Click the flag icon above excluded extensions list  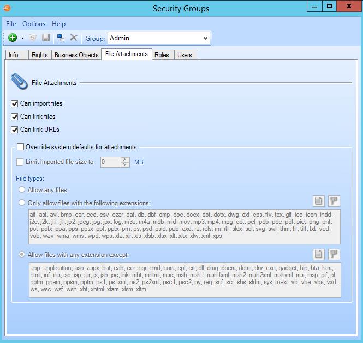tap(334, 254)
